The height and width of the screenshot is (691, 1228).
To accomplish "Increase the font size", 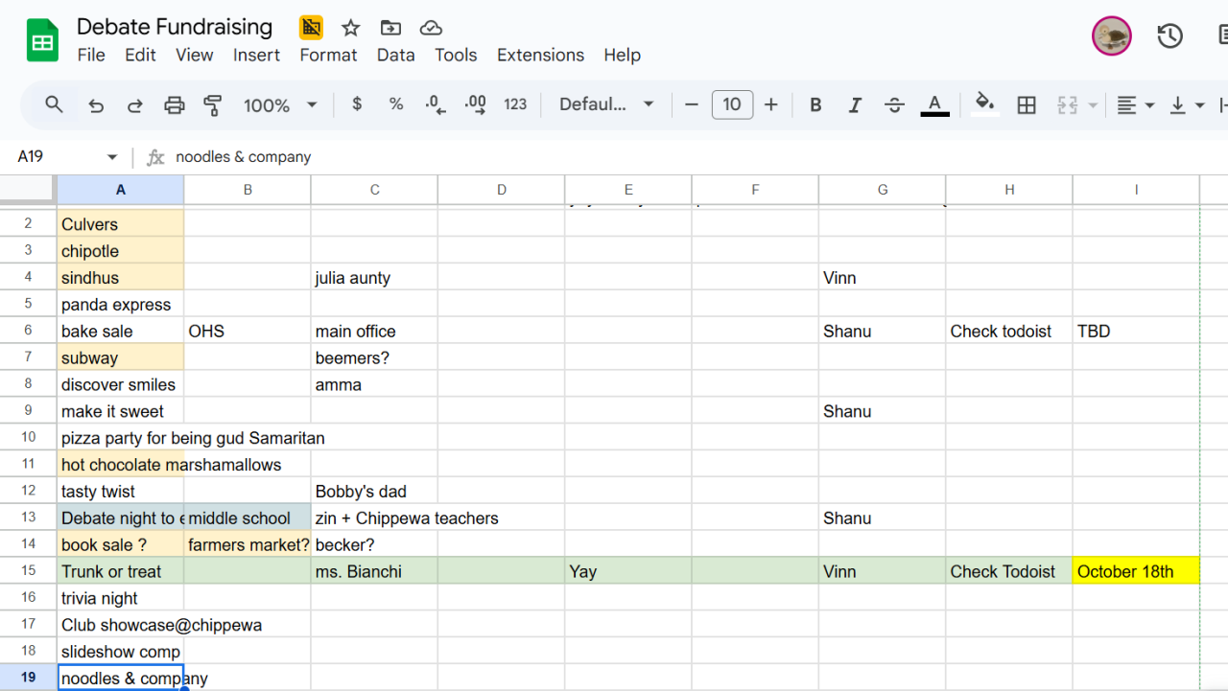I will click(x=771, y=104).
